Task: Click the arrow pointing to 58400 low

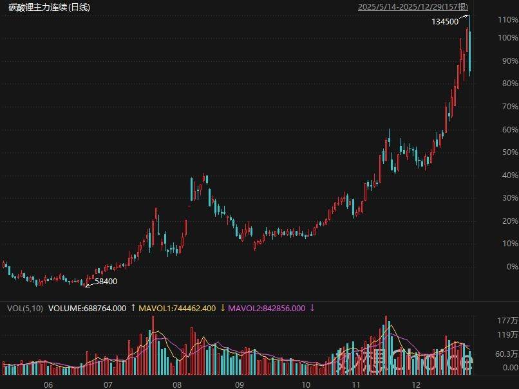Action: pyautogui.click(x=88, y=284)
